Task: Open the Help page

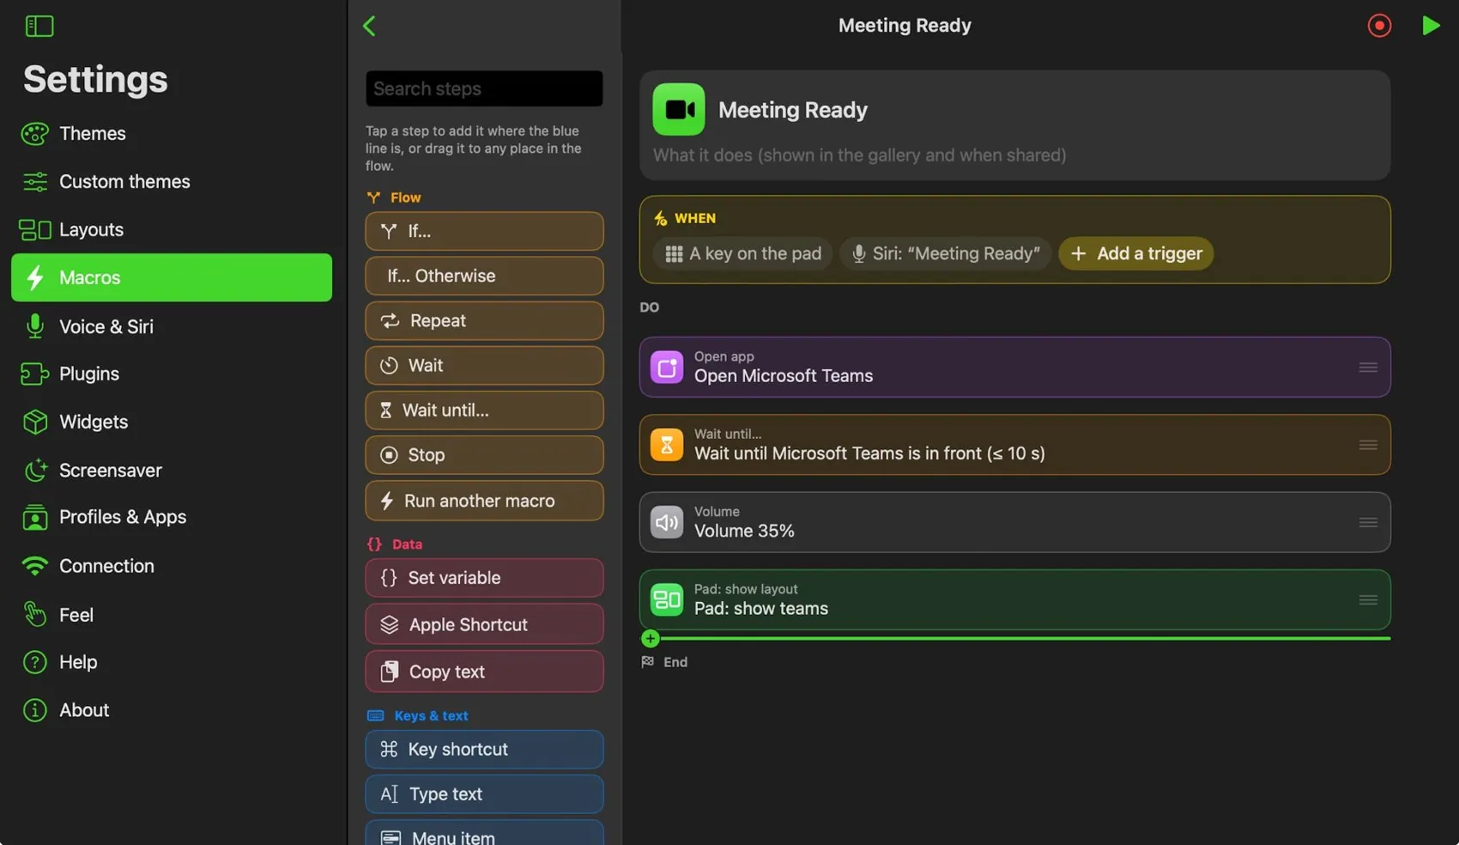Action: pos(172,662)
